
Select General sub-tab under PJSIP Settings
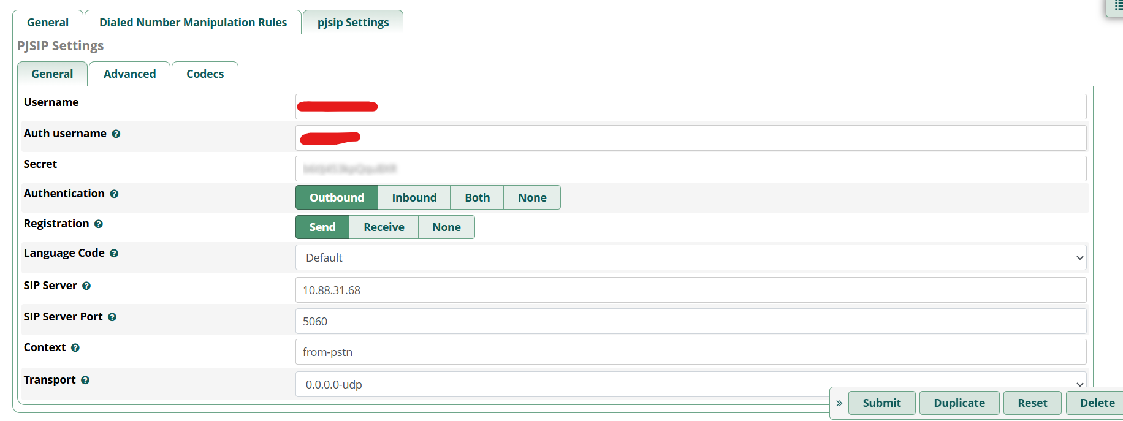[x=52, y=74]
